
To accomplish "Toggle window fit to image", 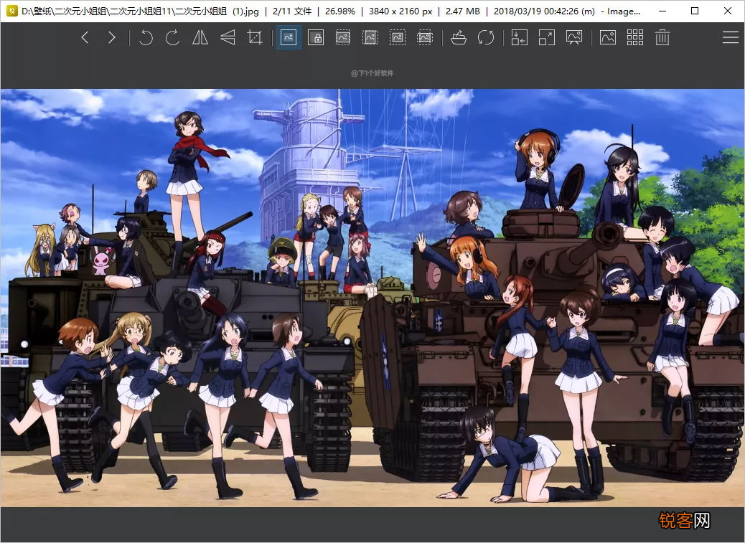I will (x=520, y=37).
